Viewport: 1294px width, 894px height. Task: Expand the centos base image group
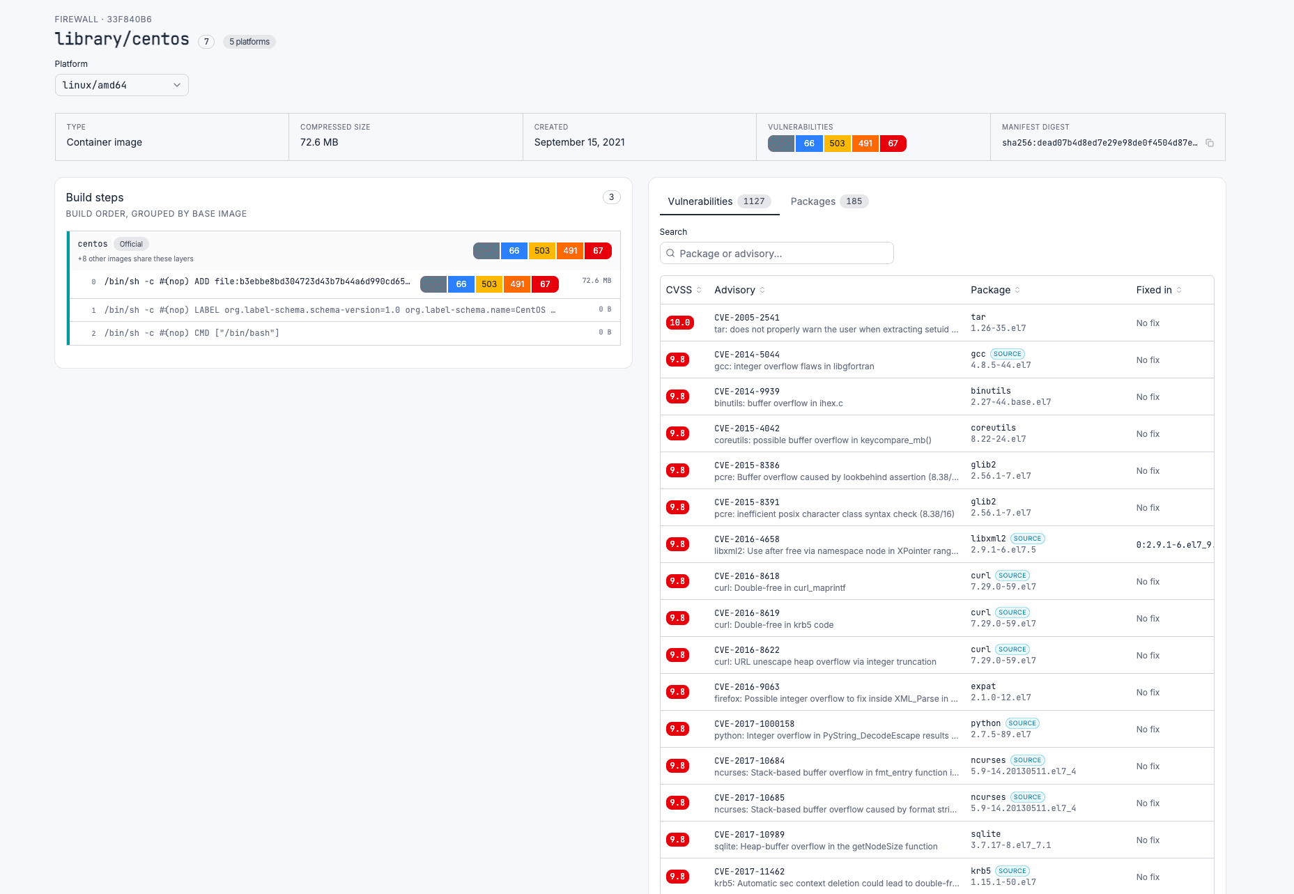pos(345,251)
